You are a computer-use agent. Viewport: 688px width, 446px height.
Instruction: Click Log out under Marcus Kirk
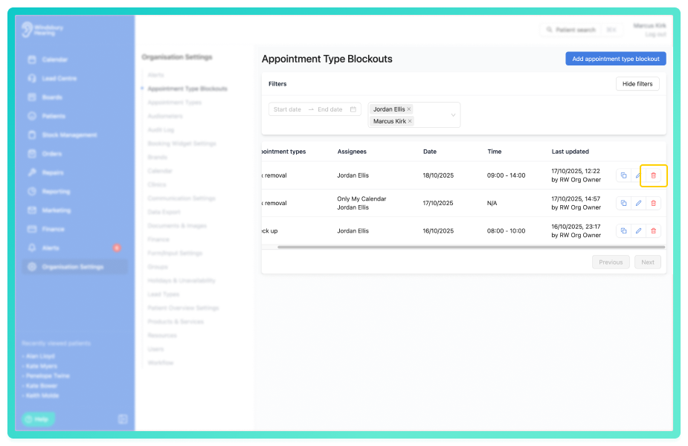[x=655, y=35]
